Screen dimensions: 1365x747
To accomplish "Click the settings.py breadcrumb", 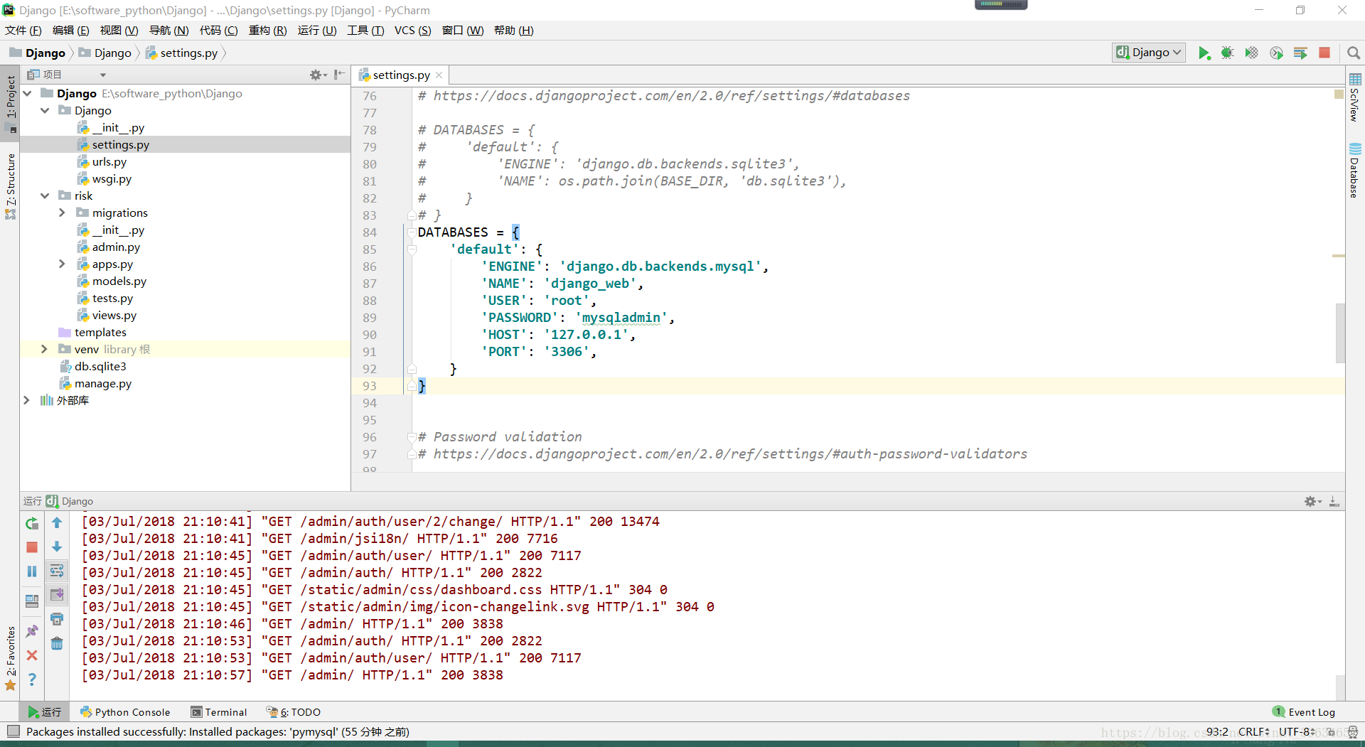I will tap(182, 53).
